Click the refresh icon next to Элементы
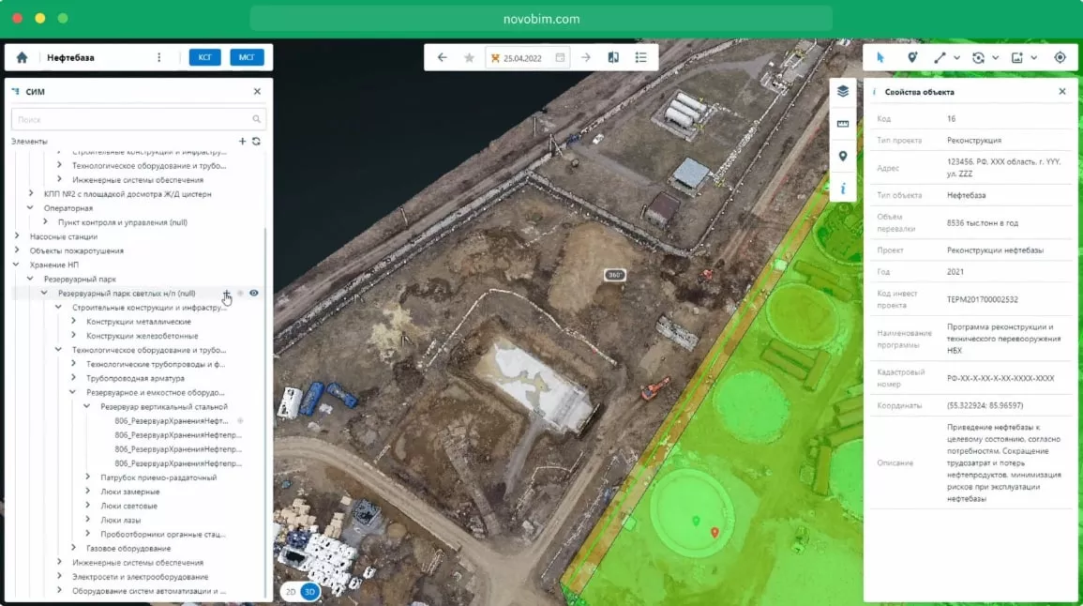This screenshot has height=606, width=1083. [256, 141]
